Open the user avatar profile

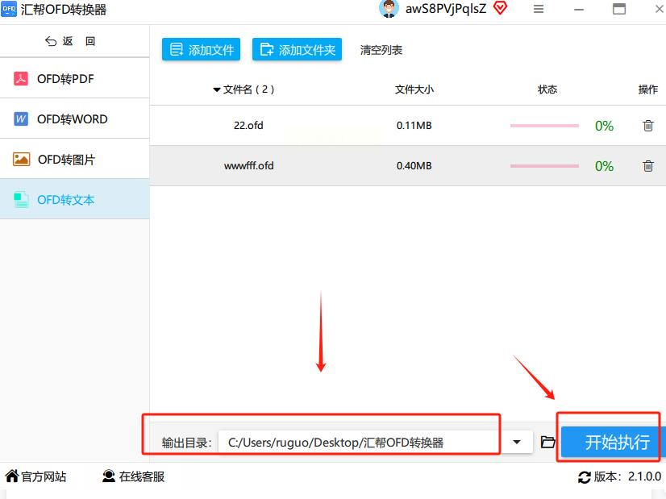[x=389, y=9]
